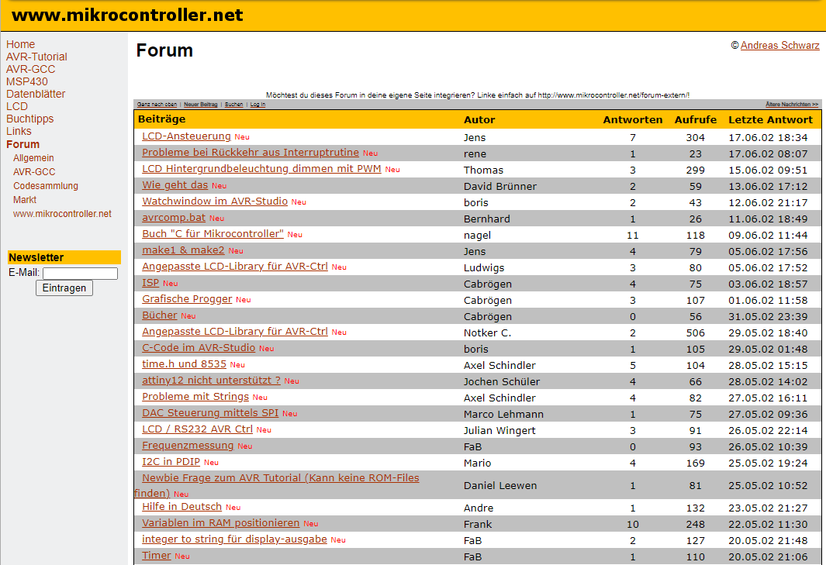Open 'LCD / RS232 AVR Ctrl' thread
The height and width of the screenshot is (565, 826).
[198, 430]
